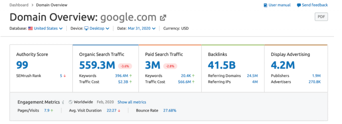Viewport: 342px width, 124px height.
Task: Click the Backlinks 41.5B total
Action: tap(222, 65)
